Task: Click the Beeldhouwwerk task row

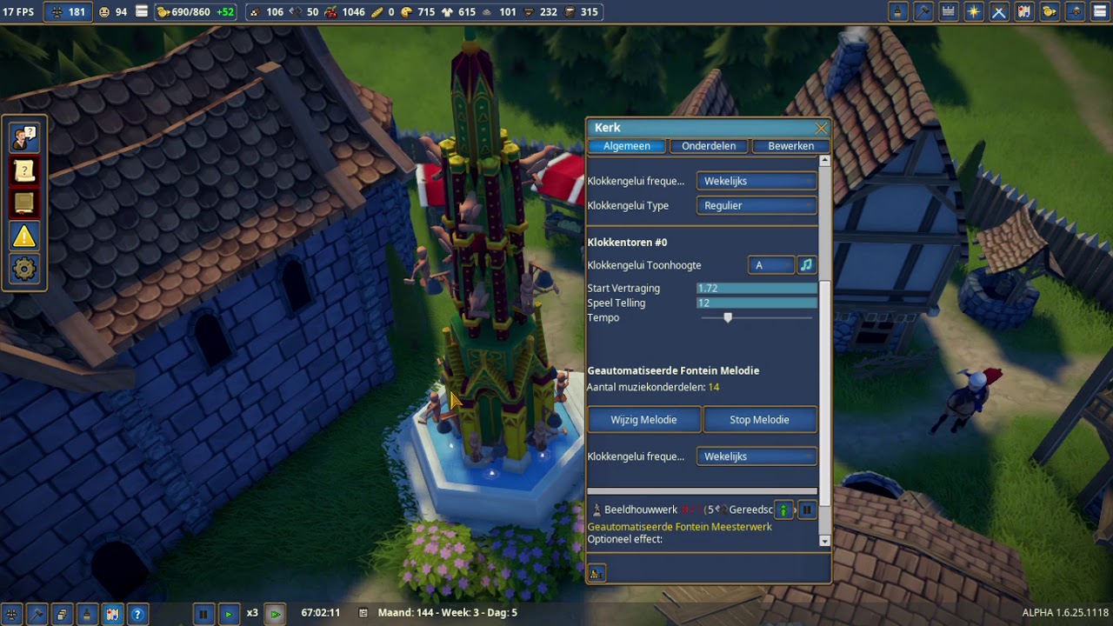Action: (x=703, y=510)
